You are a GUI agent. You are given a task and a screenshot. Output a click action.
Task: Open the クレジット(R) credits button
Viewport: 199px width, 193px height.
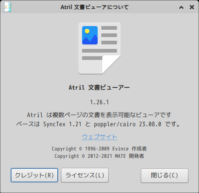coord(34,175)
